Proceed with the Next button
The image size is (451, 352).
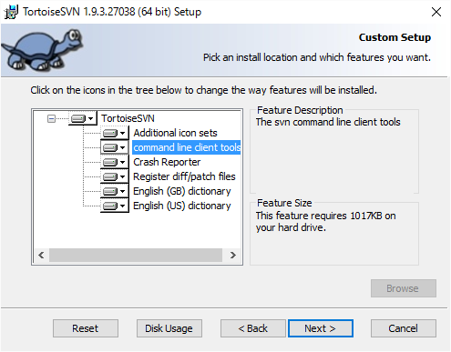[321, 328]
